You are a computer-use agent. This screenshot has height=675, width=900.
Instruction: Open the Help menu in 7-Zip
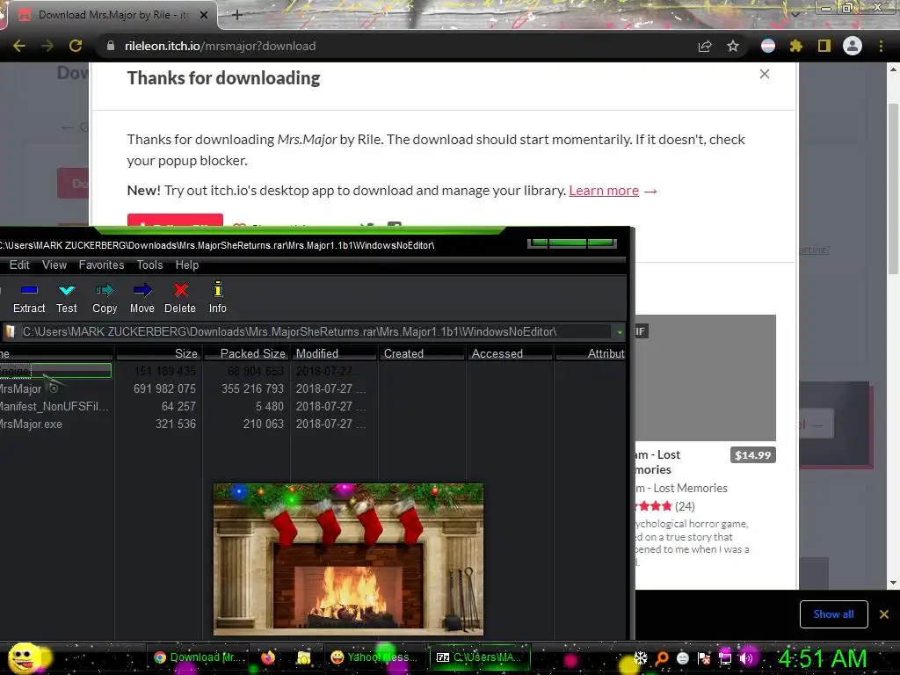pyautogui.click(x=187, y=265)
